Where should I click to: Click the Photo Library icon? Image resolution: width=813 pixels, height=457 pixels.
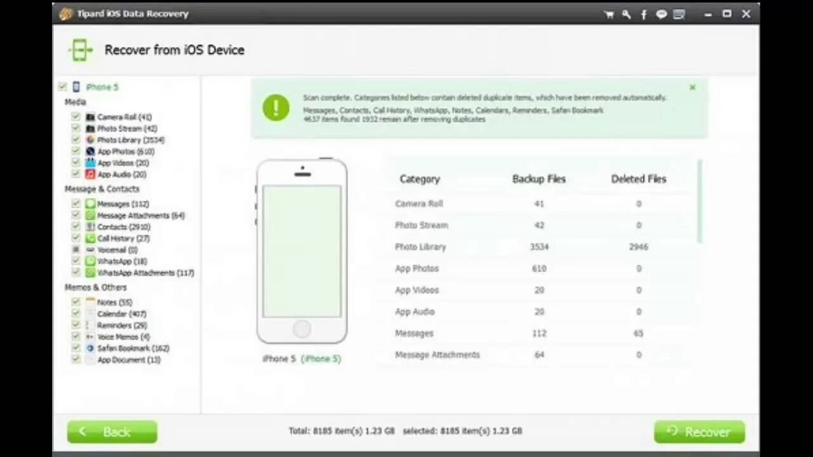91,140
